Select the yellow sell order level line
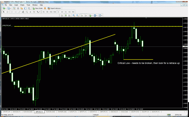Image resolution: width=189 pixels, height=117 pixels. 98,26
